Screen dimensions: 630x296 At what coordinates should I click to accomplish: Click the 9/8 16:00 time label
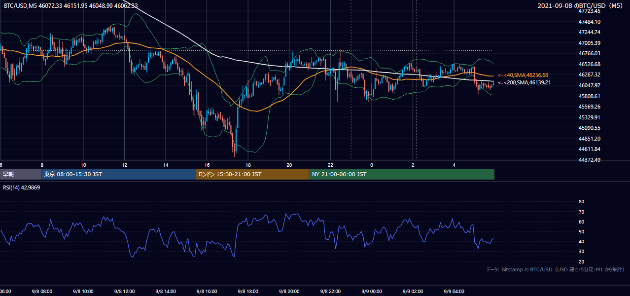tap(207, 292)
